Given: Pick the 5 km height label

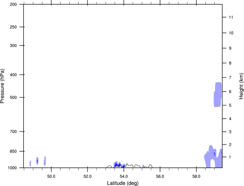Looking at the screenshot, I should [x=230, y=105].
